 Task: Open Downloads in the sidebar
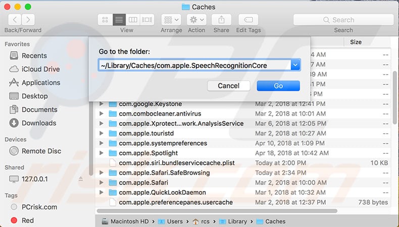39,123
